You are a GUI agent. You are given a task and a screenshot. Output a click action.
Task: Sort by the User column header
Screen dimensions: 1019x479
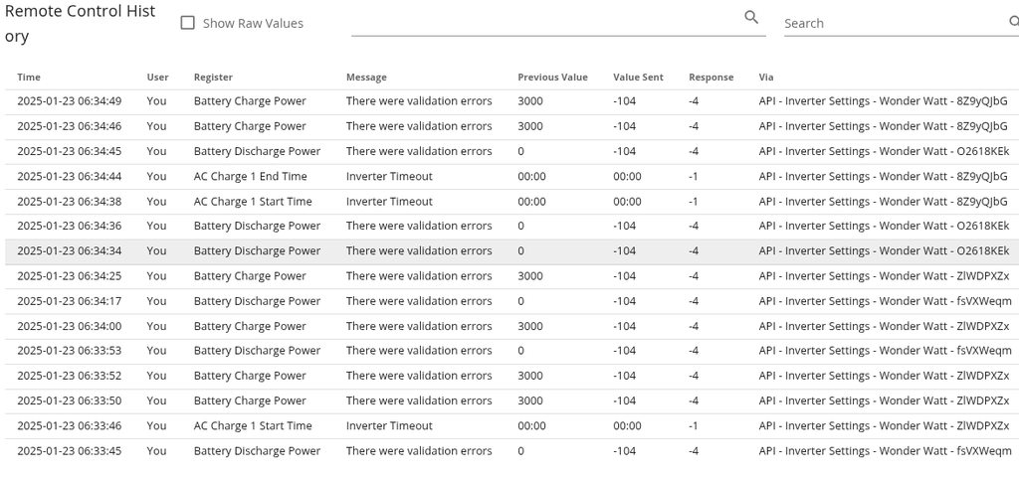coord(157,78)
